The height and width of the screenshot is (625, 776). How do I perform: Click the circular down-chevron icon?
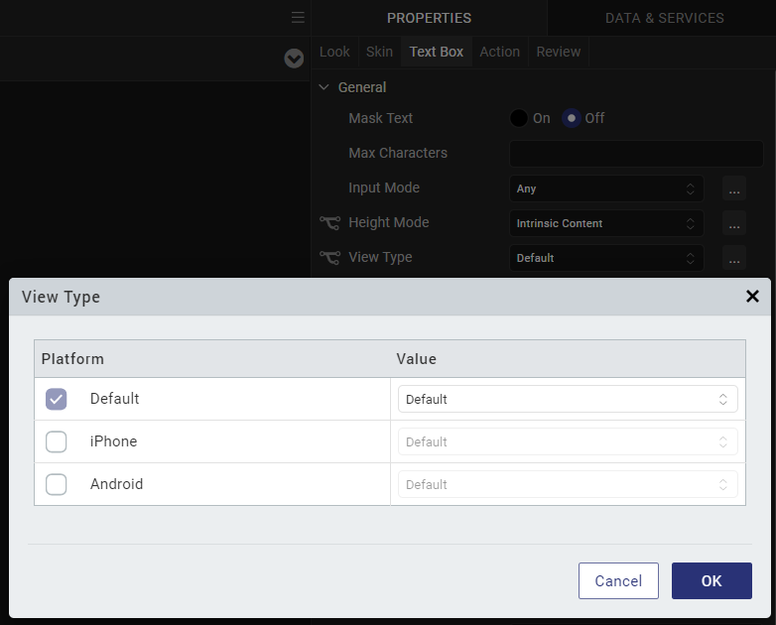click(x=294, y=59)
